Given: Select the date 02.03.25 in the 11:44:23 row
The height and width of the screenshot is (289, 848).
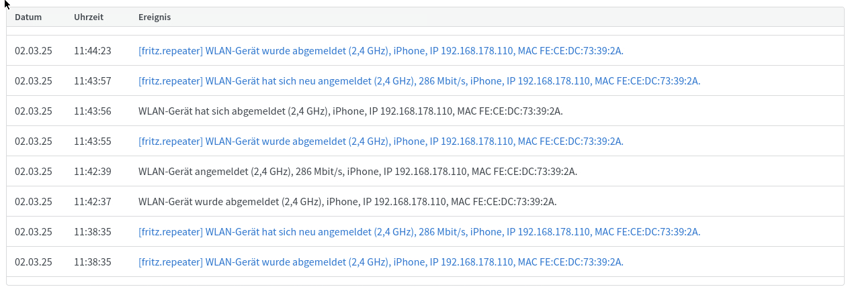Looking at the screenshot, I should 34,51.
